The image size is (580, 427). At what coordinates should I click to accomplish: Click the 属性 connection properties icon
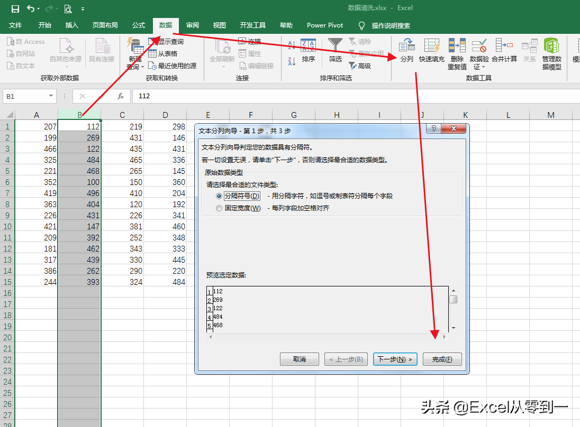250,54
